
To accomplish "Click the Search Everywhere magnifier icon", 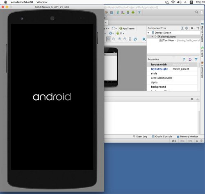I will click(197, 12).
